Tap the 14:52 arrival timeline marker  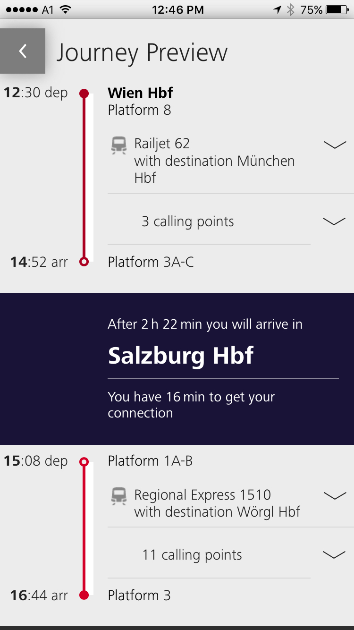pos(84,262)
